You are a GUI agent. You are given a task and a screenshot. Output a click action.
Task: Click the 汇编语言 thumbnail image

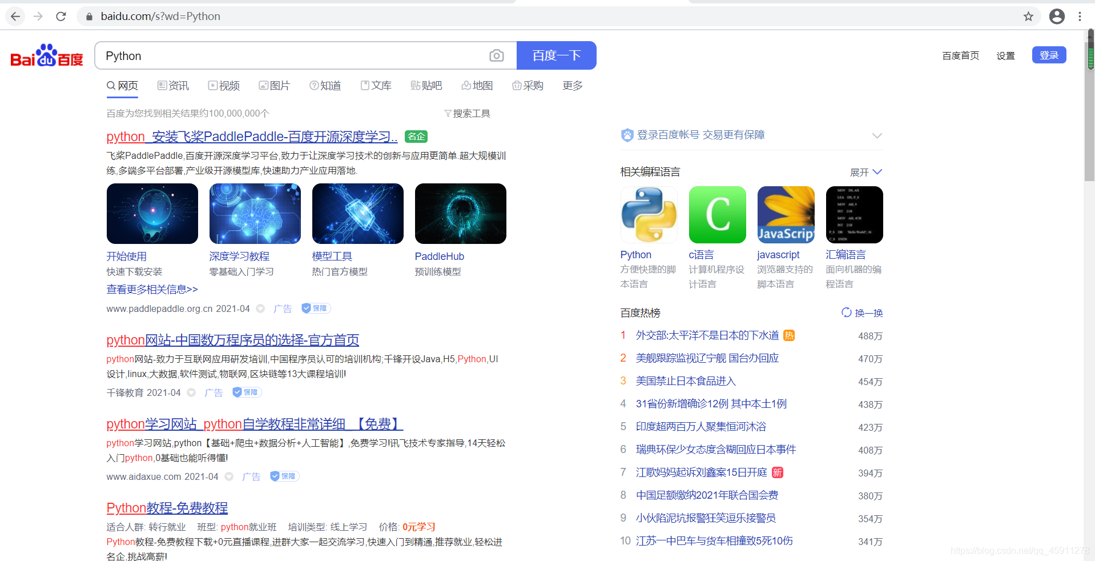tap(854, 215)
